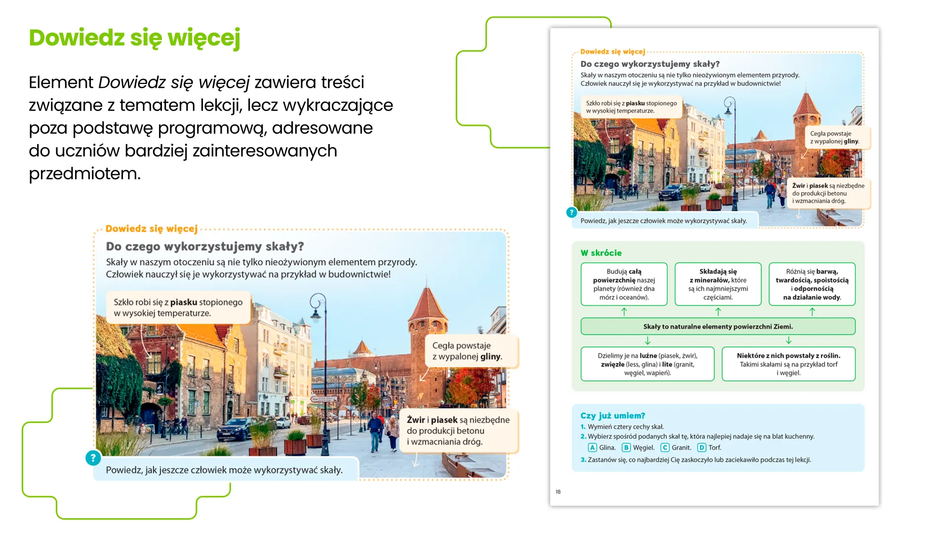Click the 'Różnią się barwą' summary box
Viewport: 948px width, 533px height.
(812, 284)
